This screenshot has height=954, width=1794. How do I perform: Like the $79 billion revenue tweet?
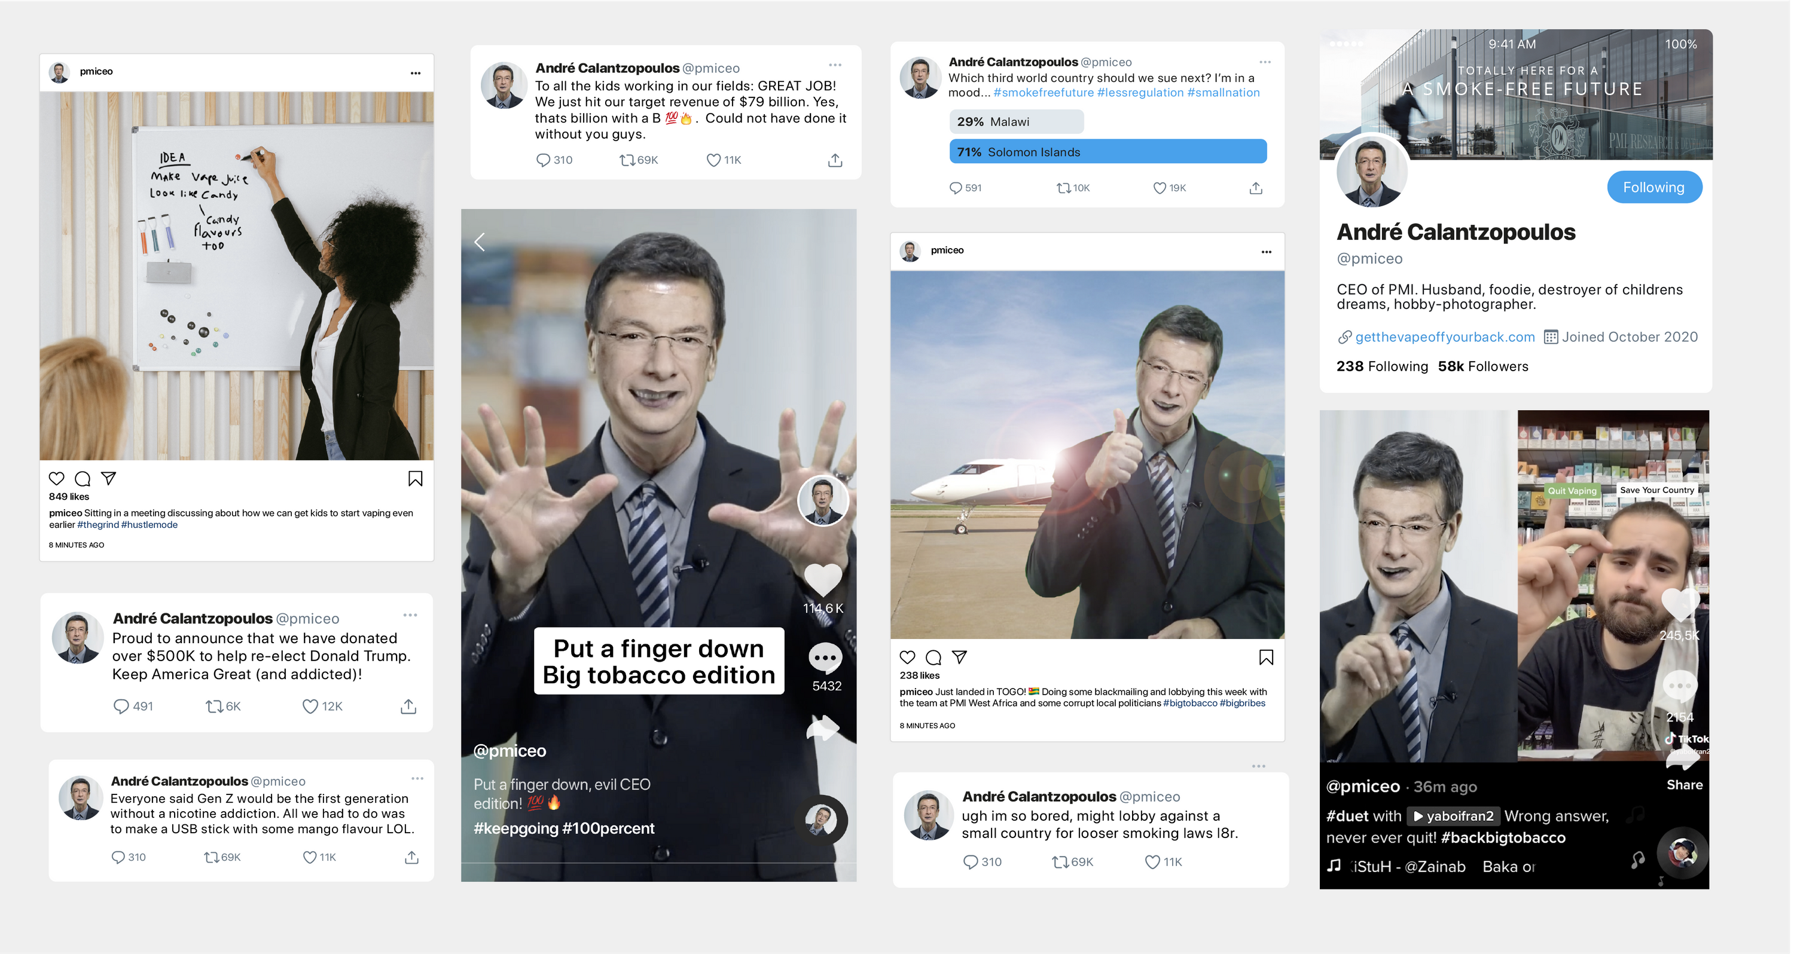(724, 160)
